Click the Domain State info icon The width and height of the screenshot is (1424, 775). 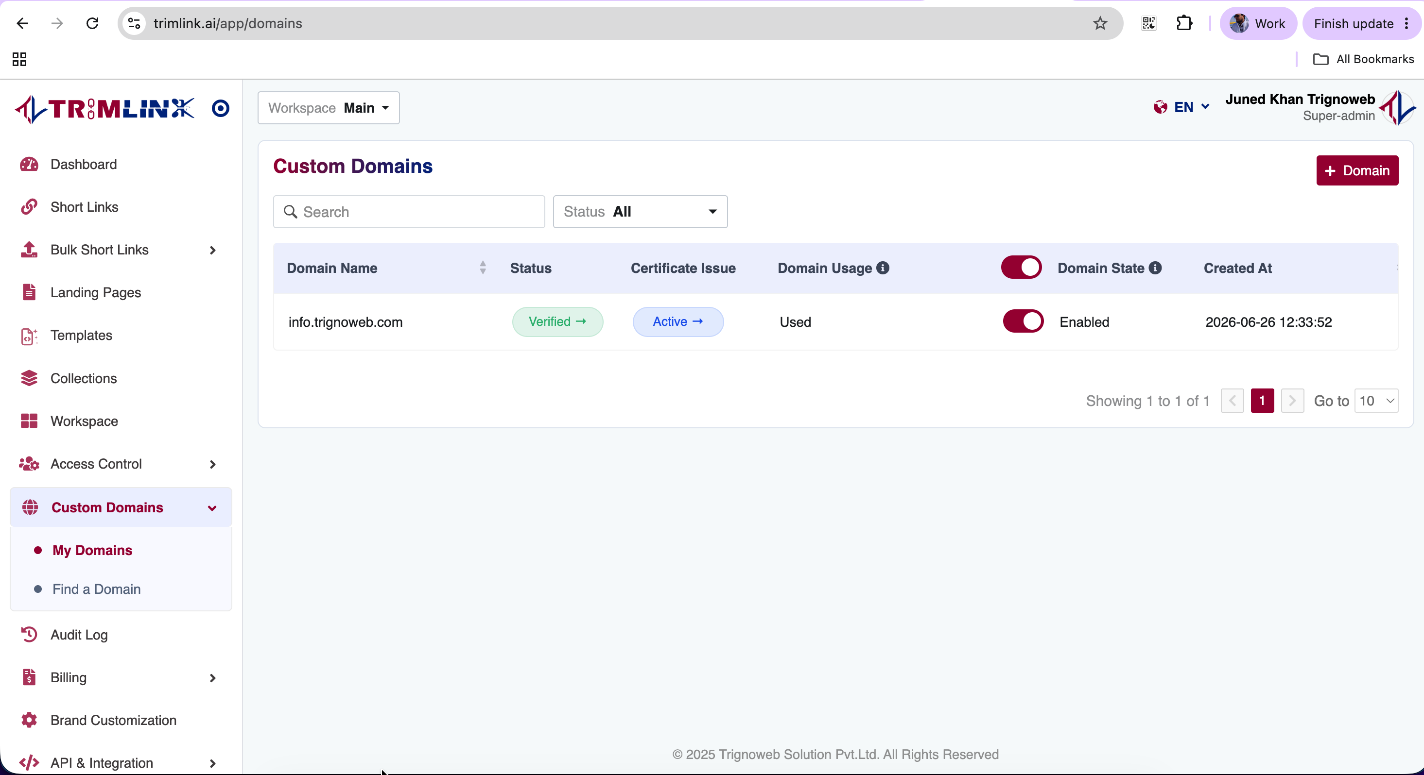[x=1155, y=268]
